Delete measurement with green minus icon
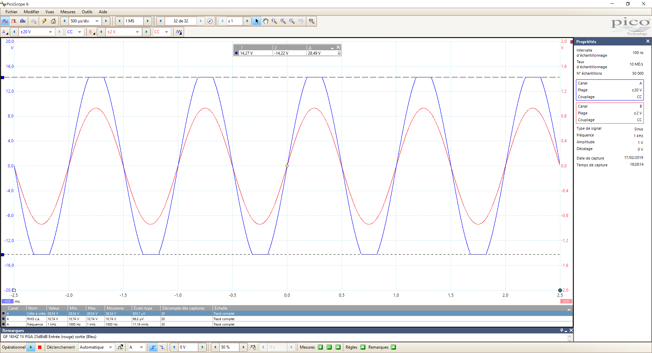This screenshot has width=652, height=353. pos(329,347)
